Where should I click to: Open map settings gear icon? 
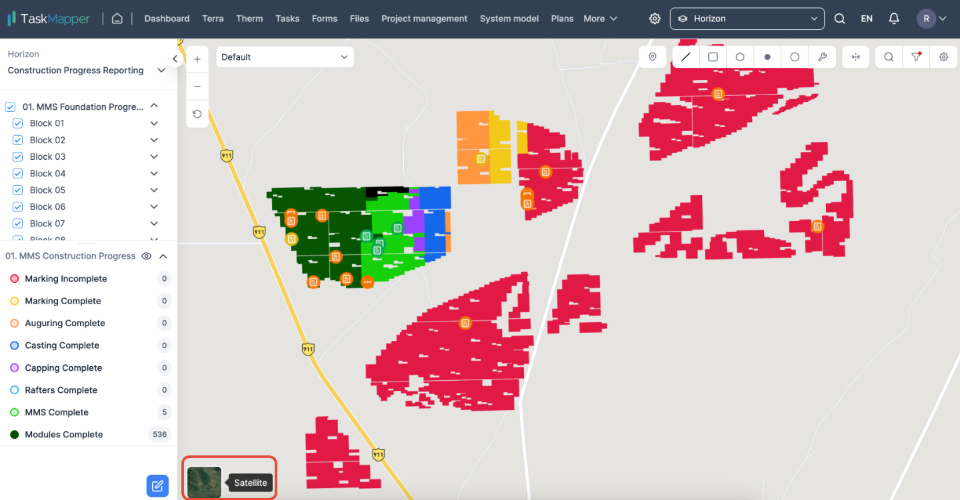944,57
